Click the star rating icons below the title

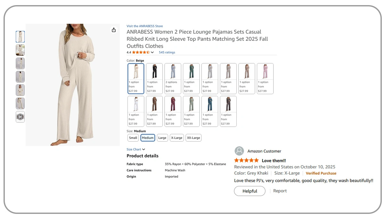point(141,52)
